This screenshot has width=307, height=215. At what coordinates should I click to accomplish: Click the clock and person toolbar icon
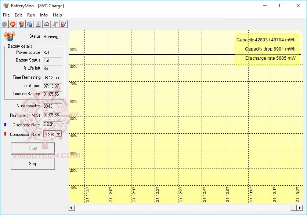coord(64,24)
